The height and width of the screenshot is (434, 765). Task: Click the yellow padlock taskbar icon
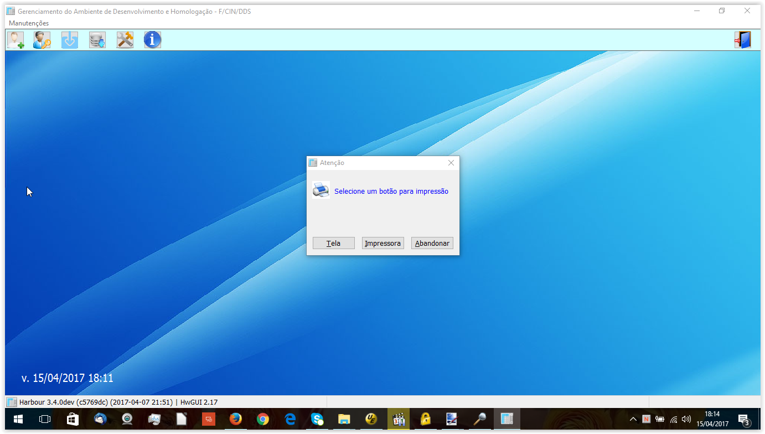[426, 419]
